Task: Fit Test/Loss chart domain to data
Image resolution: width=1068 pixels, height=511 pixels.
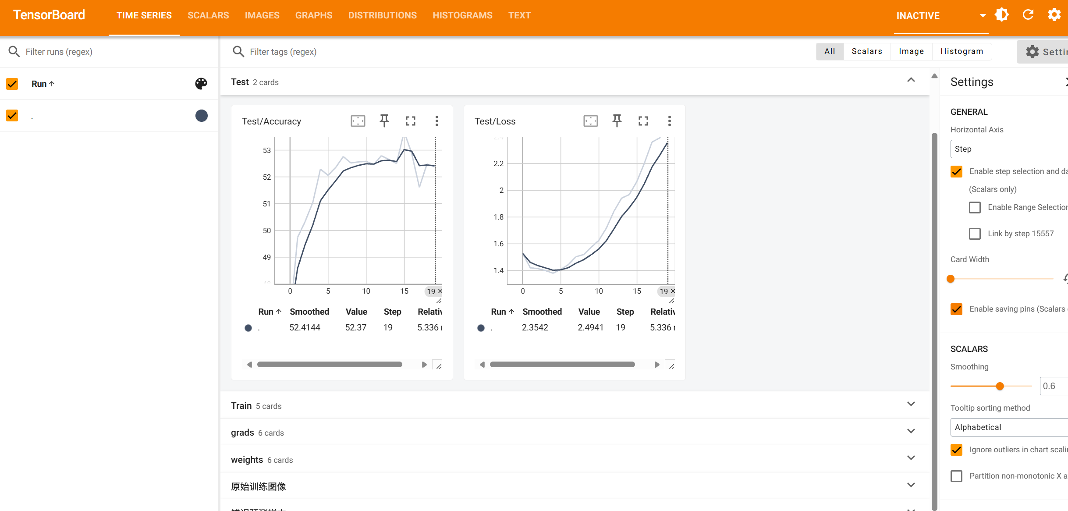Action: [591, 121]
